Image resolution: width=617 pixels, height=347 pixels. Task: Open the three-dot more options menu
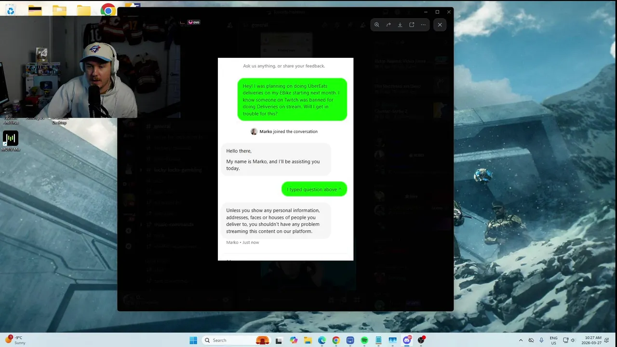tap(423, 25)
